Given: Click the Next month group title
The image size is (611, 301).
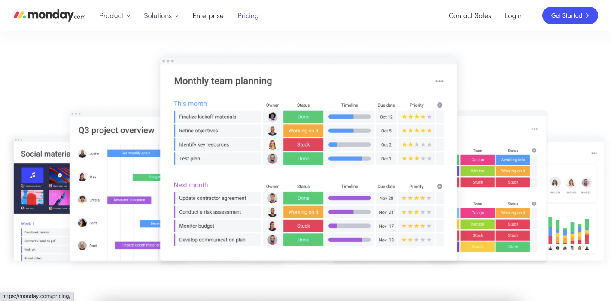Looking at the screenshot, I should click(191, 185).
